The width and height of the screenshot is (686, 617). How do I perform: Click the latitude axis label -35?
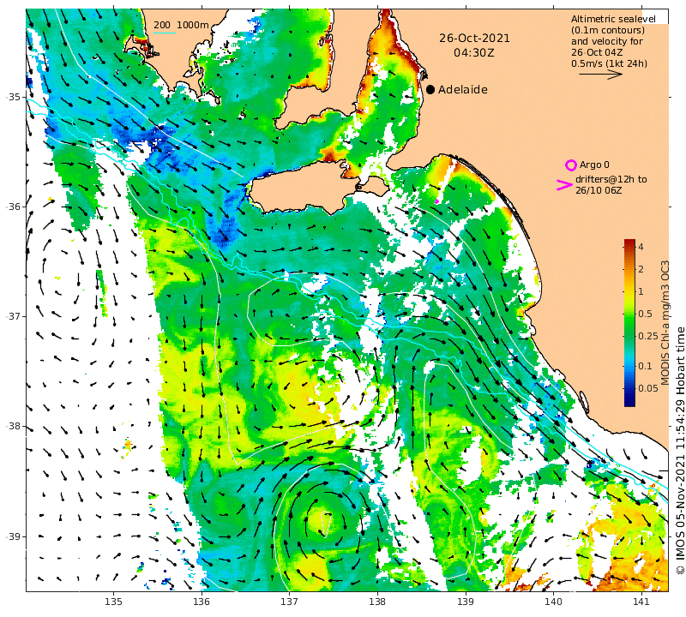[x=14, y=97]
